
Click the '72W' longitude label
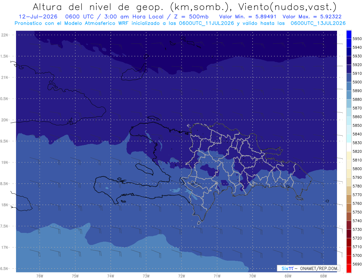click(182, 276)
